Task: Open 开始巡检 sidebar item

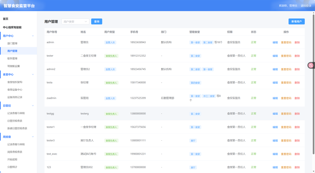Action: 12,159
